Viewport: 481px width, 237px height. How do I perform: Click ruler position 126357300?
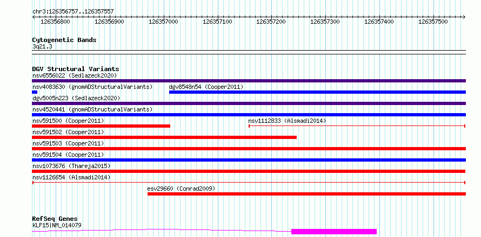coord(325,22)
